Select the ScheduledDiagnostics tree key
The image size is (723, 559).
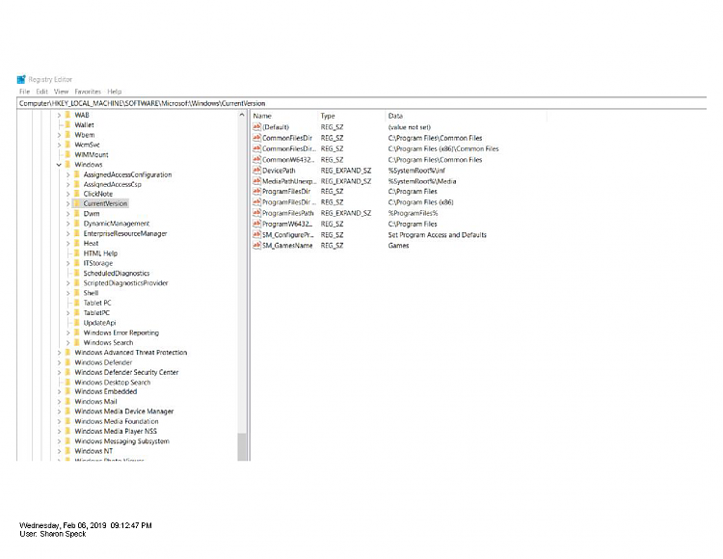tap(117, 274)
